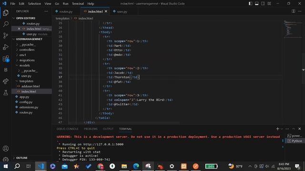Screen dimensions: 305x171
Task: Switch to the Debug Console panel tab
Action: pyautogui.click(x=67, y=129)
